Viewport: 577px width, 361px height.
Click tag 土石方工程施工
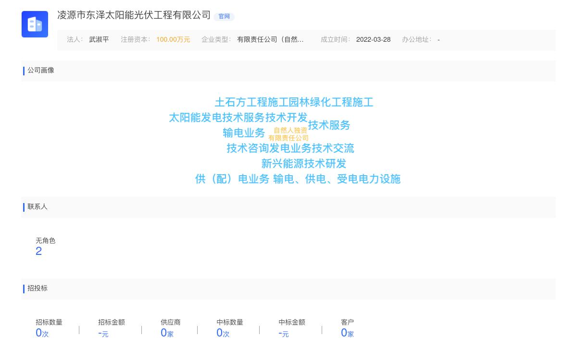(251, 102)
